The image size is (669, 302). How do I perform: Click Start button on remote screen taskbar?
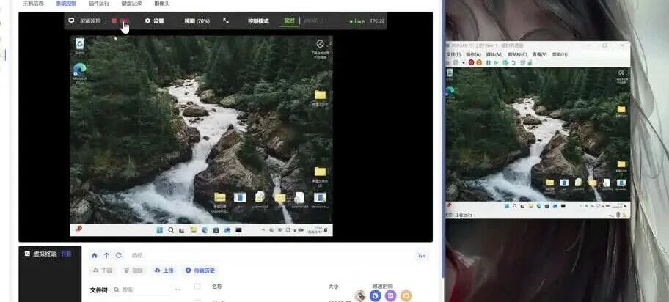click(x=160, y=230)
